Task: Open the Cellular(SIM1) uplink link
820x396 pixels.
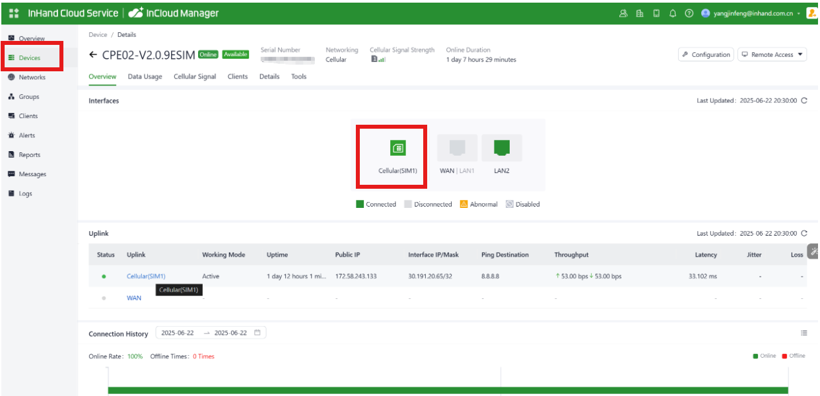Action: click(x=146, y=277)
